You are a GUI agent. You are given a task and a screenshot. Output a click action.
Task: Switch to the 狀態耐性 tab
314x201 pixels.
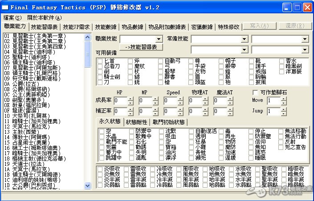[137, 122]
